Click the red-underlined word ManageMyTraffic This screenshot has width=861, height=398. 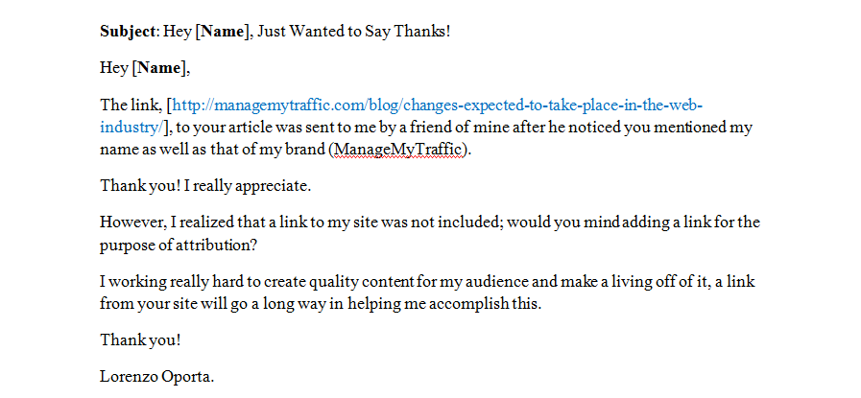click(398, 150)
